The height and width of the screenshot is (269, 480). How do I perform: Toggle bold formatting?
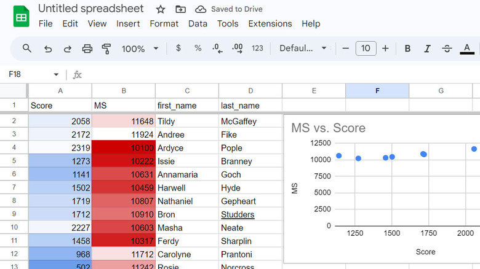(407, 49)
